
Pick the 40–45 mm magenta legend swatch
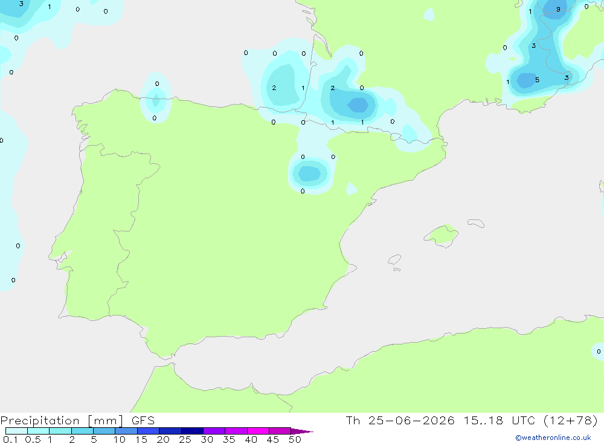pos(258,431)
